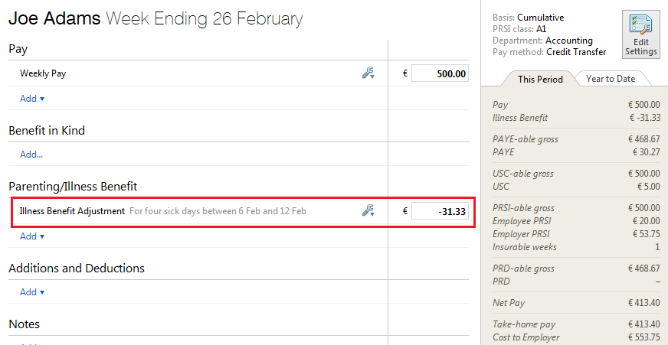Viewport: 668px width, 345px height.
Task: Click the Add... link under Benefit in Kind
Action: click(31, 155)
